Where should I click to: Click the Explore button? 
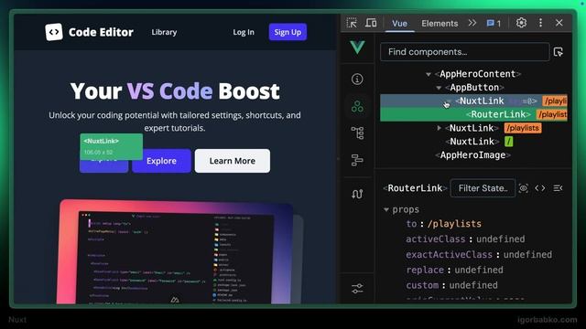pyautogui.click(x=161, y=161)
